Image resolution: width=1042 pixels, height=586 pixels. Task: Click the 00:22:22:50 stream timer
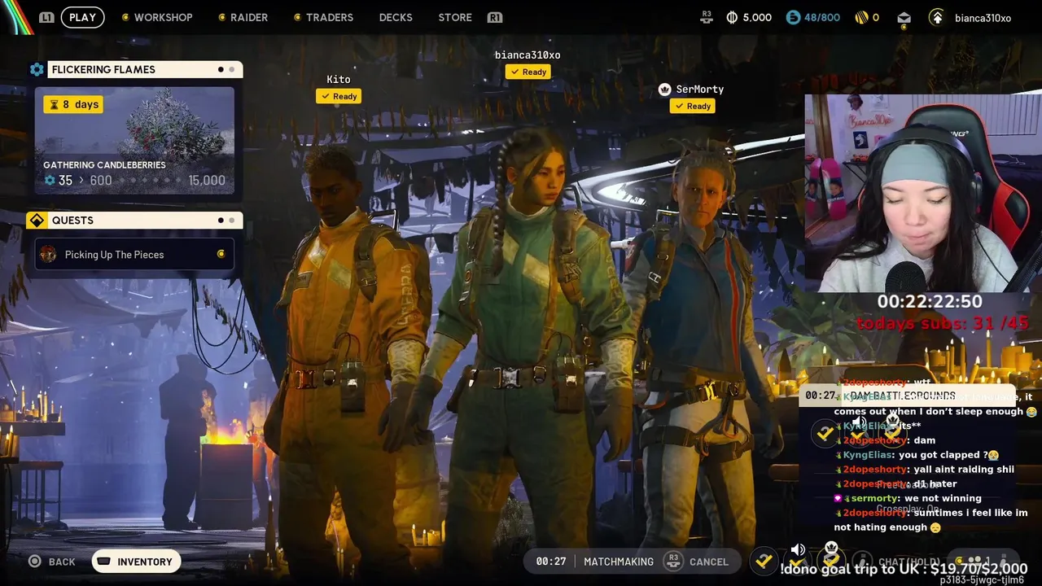[x=930, y=301]
